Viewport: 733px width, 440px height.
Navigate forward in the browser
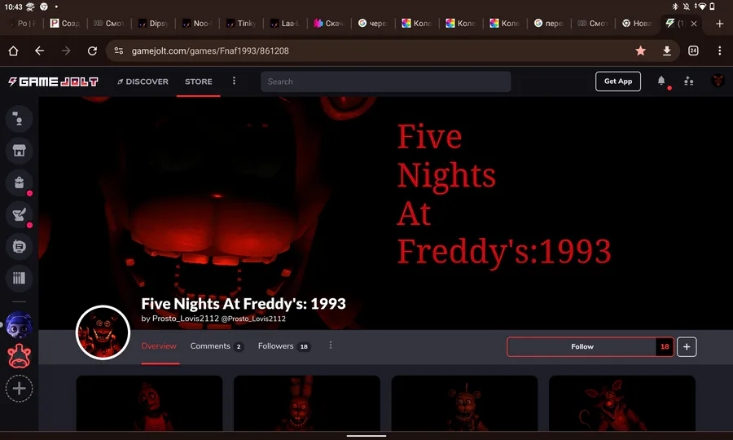click(66, 51)
